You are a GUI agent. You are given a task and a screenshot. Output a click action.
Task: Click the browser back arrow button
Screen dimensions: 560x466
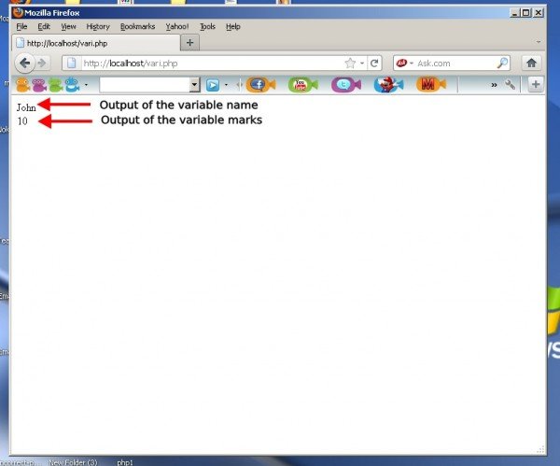pyautogui.click(x=25, y=64)
